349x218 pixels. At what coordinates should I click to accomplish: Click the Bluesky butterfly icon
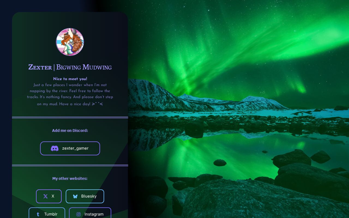coord(75,196)
